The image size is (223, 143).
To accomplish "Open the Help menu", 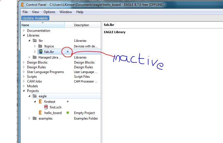I will 80,12.
